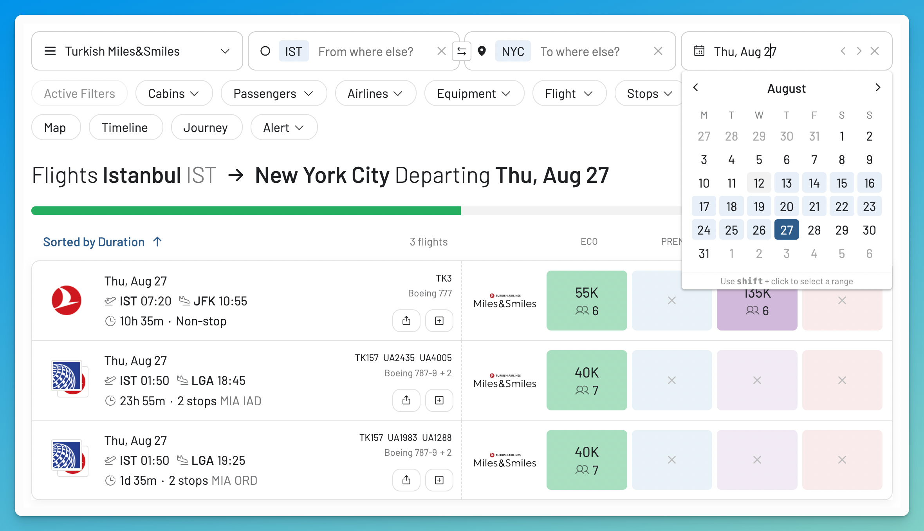Switch to the Timeline view
This screenshot has height=531, width=924.
(125, 127)
